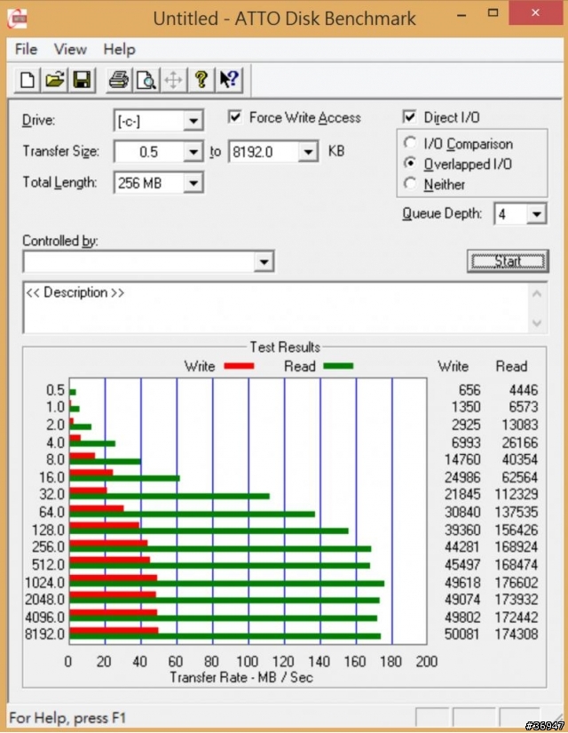Click the write value 656
The height and width of the screenshot is (733, 568).
(x=469, y=390)
